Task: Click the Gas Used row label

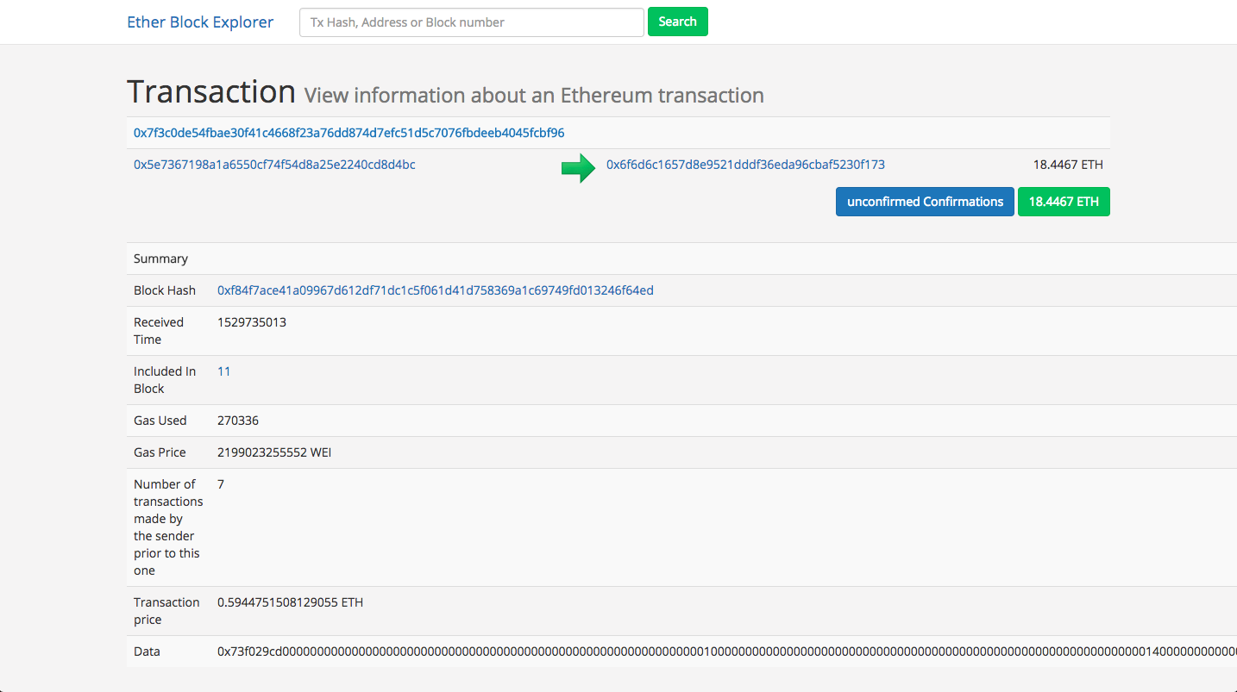Action: click(160, 421)
